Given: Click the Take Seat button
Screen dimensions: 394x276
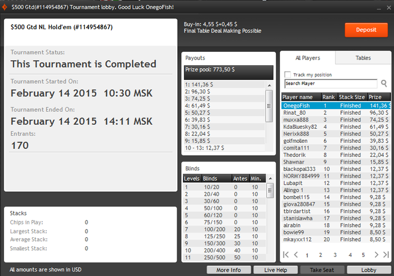Looking at the screenshot, I should 322,270.
